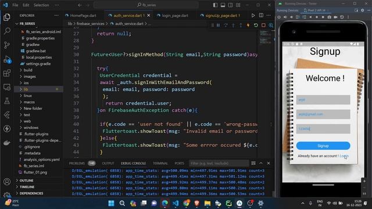This screenshot has width=372, height=209.
Task: Open the Explorer view in activity bar
Action: (7, 17)
